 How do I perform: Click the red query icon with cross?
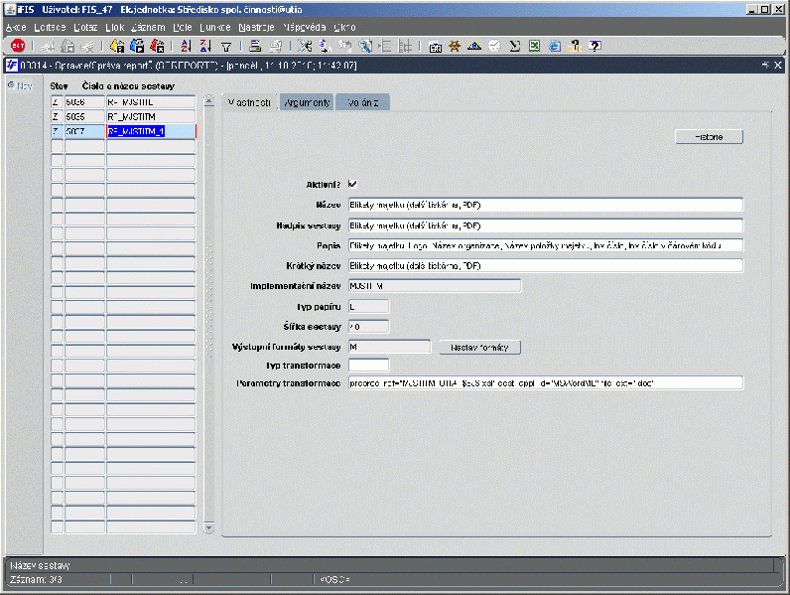point(157,46)
